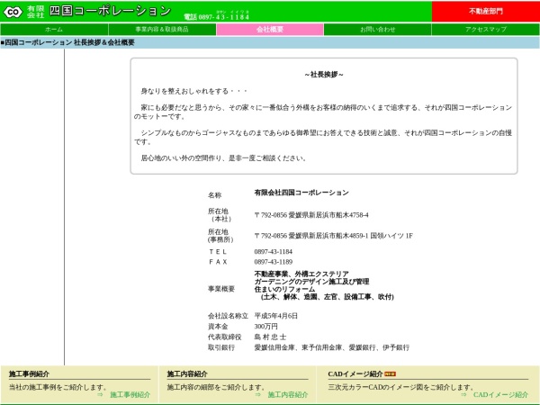This screenshot has height=405, width=540.
Task: Click the 住まいのリフォーム text line
Action: (x=284, y=289)
